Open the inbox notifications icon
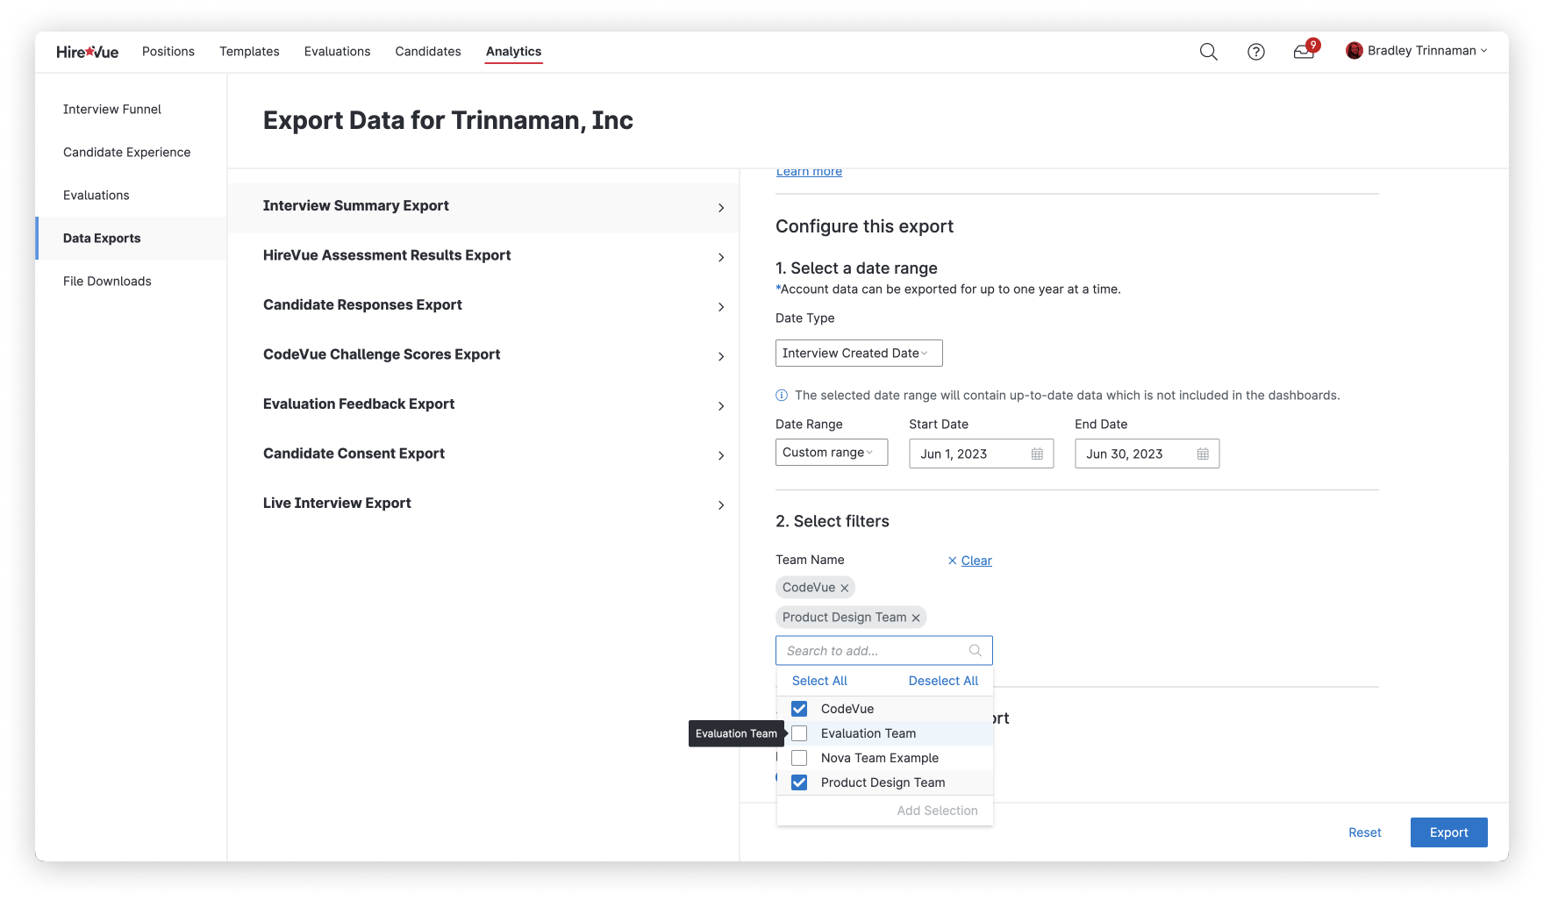 (1304, 52)
